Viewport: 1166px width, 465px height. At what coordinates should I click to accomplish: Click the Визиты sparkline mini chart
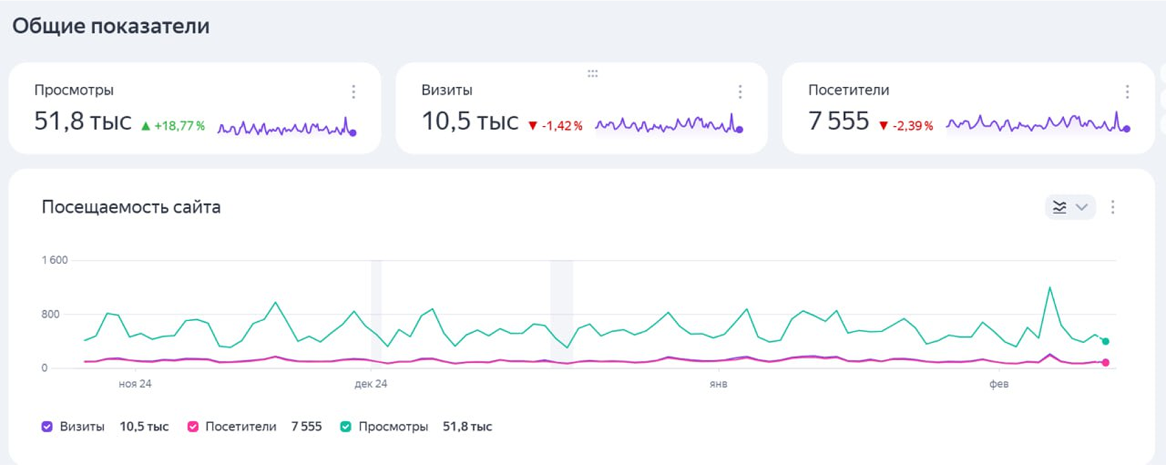(669, 125)
